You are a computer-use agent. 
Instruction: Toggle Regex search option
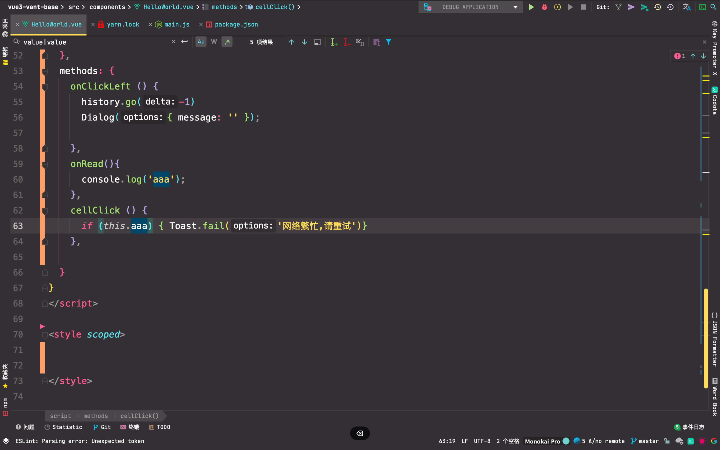tap(227, 42)
